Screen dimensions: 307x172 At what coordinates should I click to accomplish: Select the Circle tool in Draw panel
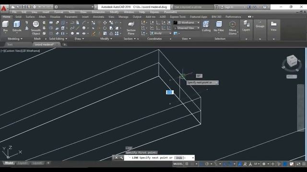84,28
